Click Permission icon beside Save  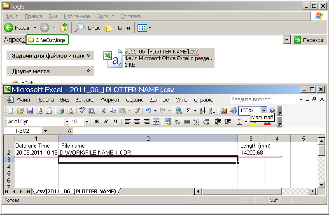coord(40,111)
